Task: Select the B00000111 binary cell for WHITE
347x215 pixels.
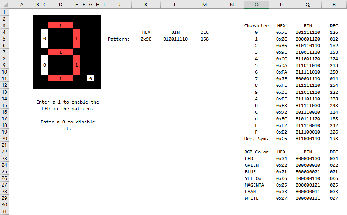Action: (308, 198)
